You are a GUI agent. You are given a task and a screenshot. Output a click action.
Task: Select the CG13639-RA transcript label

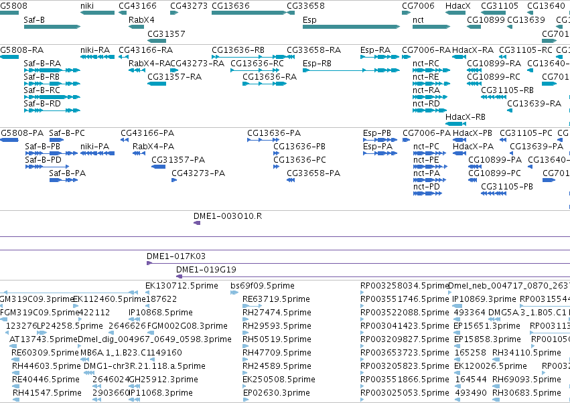point(534,104)
